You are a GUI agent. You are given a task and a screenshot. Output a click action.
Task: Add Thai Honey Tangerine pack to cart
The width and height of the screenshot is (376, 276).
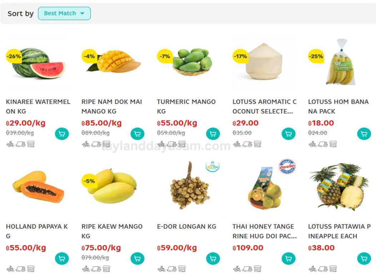[x=289, y=259]
